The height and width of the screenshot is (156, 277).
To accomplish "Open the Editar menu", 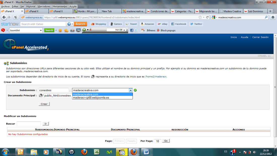I will pos(15,6).
